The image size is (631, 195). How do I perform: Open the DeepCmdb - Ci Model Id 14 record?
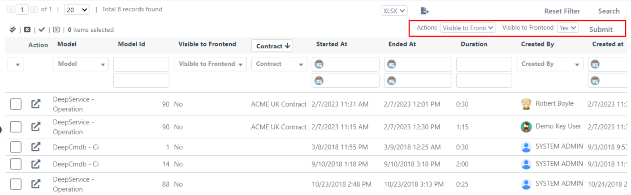[36, 164]
